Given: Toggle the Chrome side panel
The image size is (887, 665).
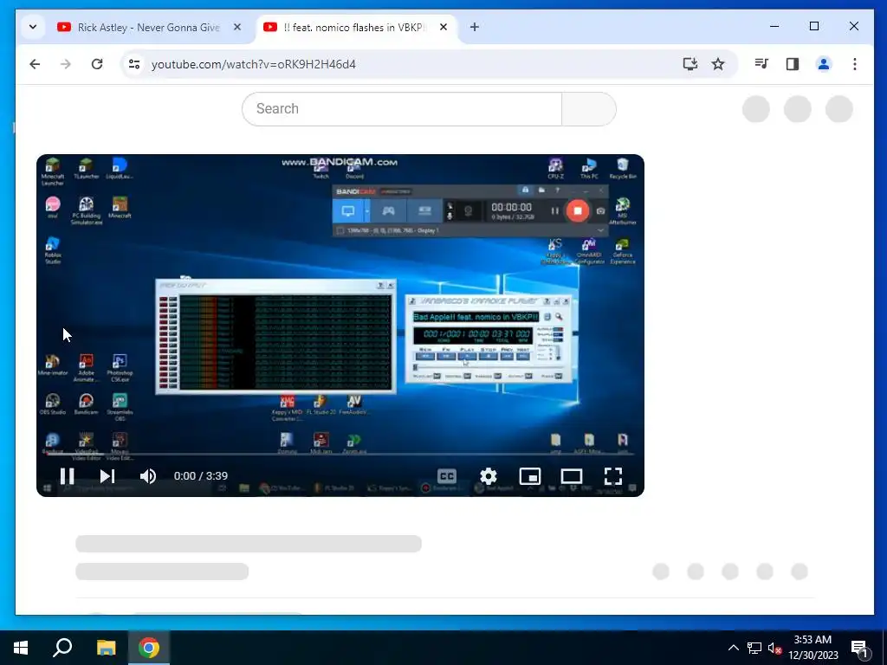Looking at the screenshot, I should 793,64.
